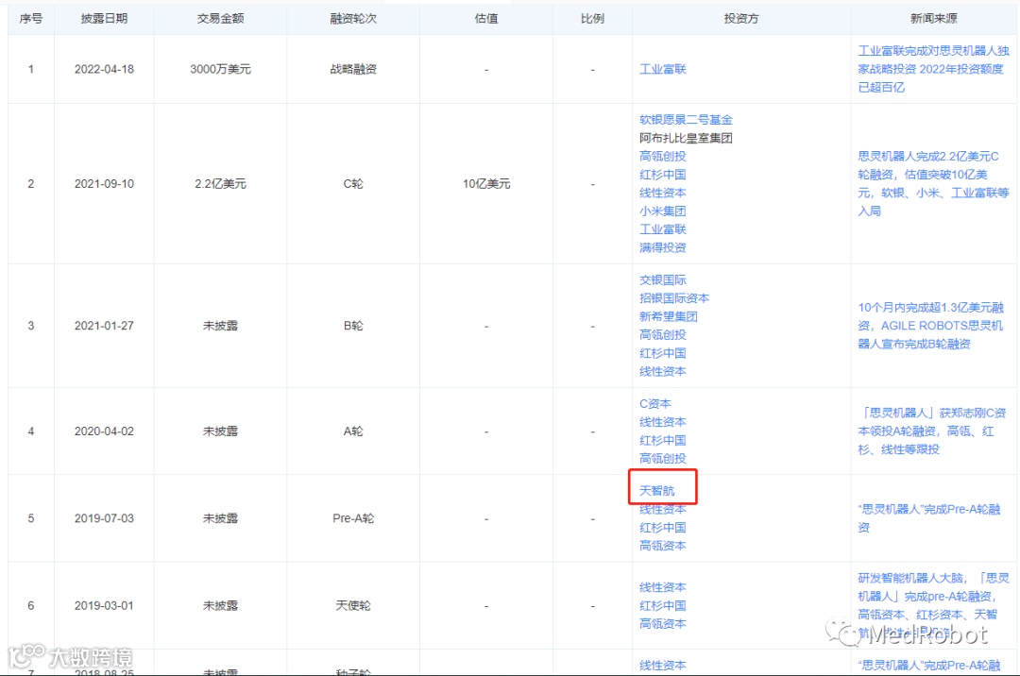Click the 投资方 column header

(x=741, y=19)
